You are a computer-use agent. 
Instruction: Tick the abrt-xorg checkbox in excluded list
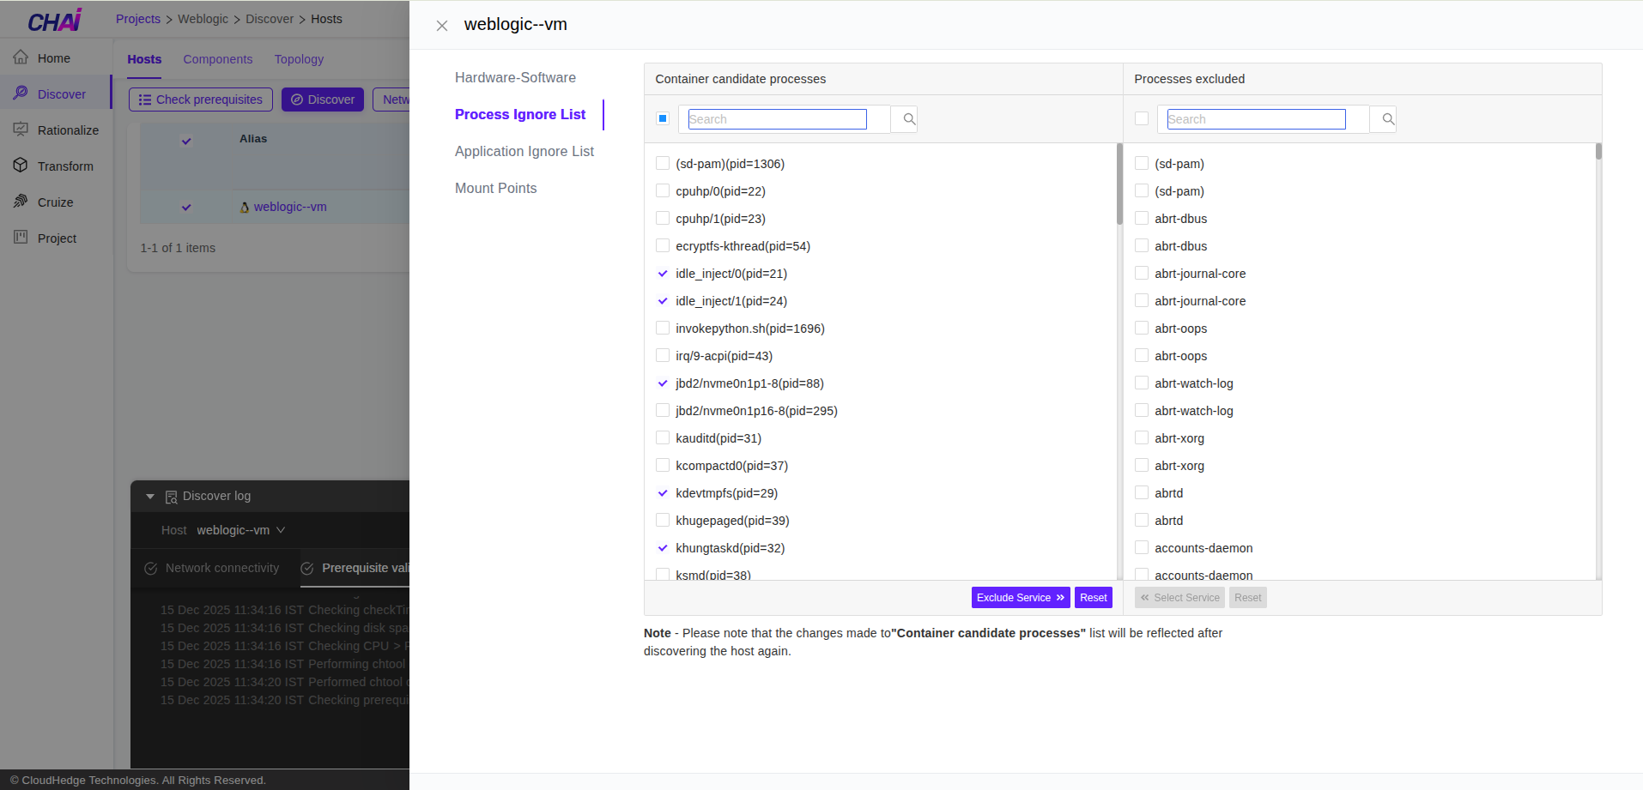click(x=1142, y=438)
